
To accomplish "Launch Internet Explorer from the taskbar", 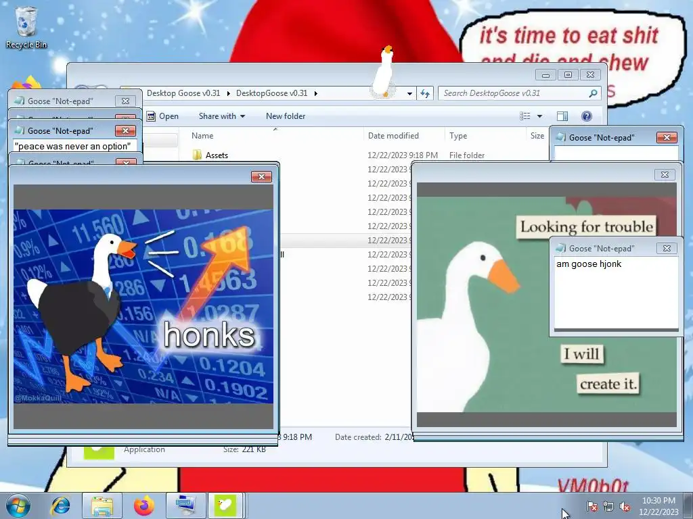I will coord(60,505).
